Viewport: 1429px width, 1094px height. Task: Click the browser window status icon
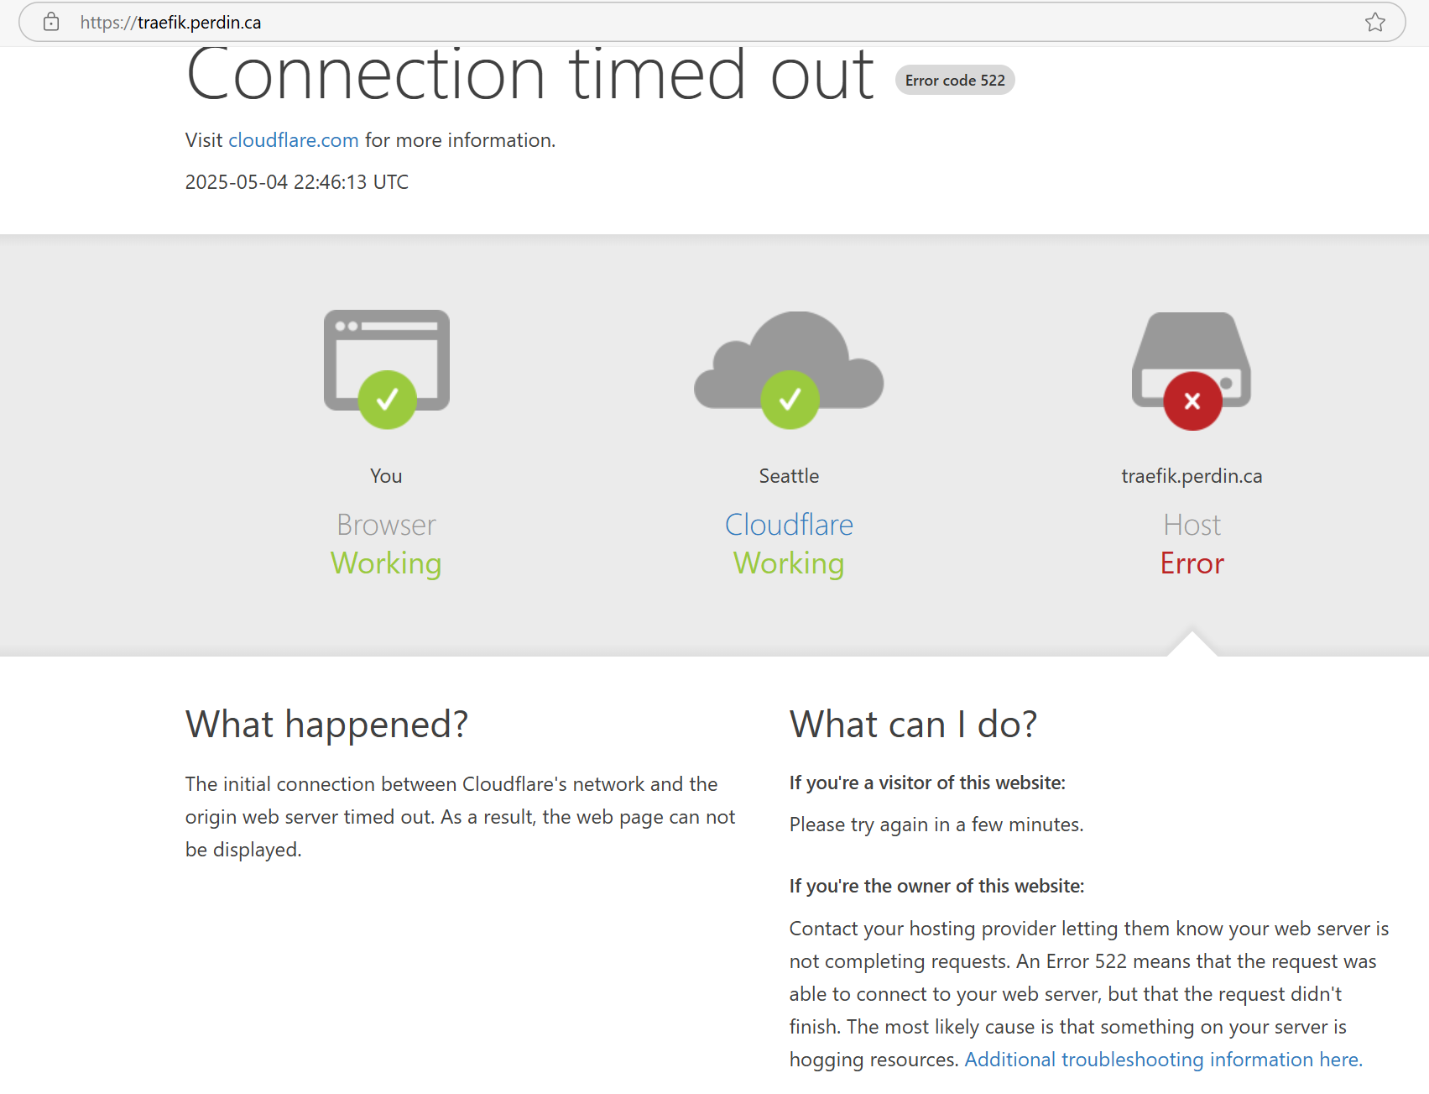387,369
